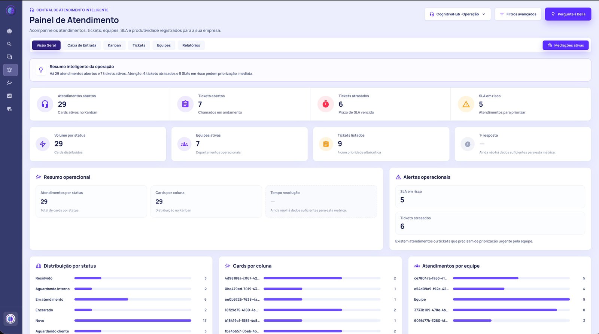The image size is (599, 334).
Task: Click the gray timer icon for 1ª resposta
Action: (x=468, y=144)
